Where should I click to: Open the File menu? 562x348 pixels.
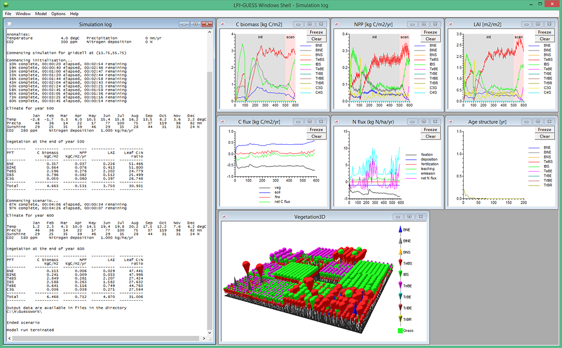pyautogui.click(x=8, y=13)
